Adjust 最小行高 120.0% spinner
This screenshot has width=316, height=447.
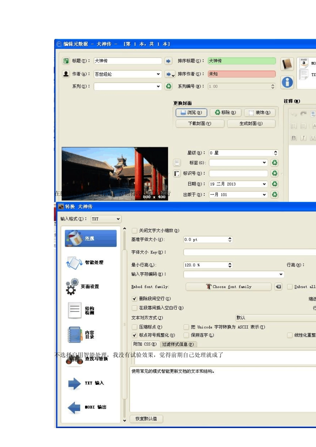pyautogui.click(x=230, y=265)
